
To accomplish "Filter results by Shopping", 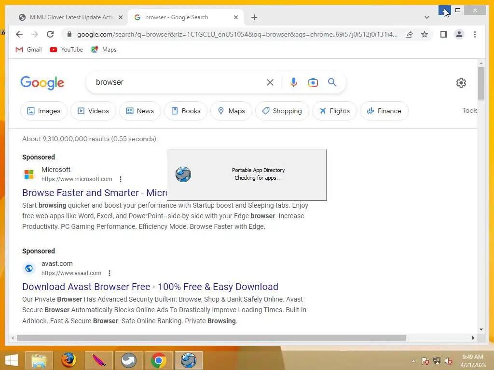I will 282,111.
